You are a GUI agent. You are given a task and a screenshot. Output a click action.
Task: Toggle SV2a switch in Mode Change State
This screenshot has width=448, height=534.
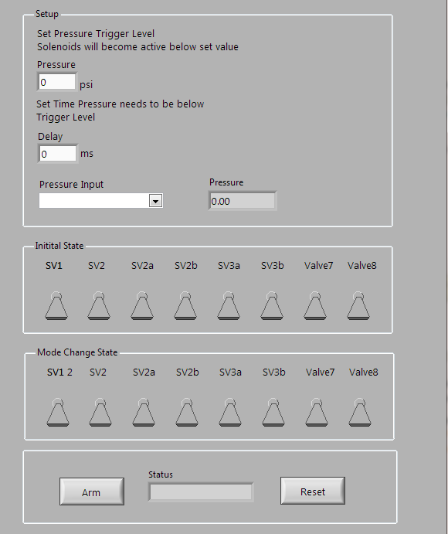[144, 412]
